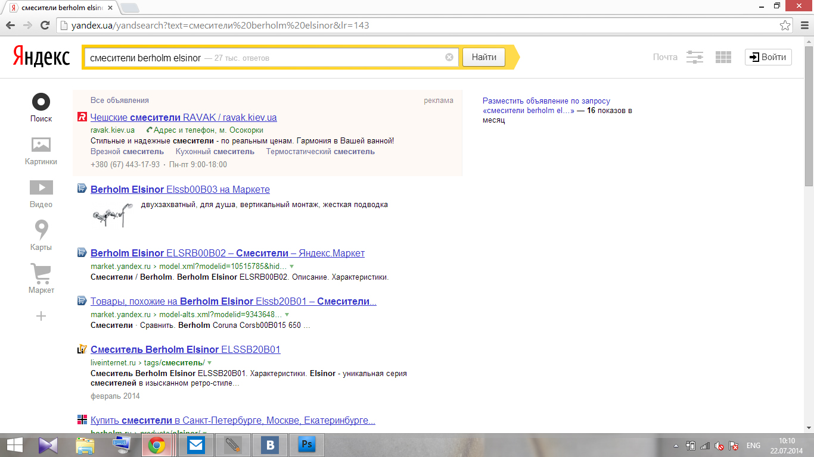Screen dimensions: 814x457
Task: Open Товары, похожие на Berholm Elsinor result
Action: (234, 301)
